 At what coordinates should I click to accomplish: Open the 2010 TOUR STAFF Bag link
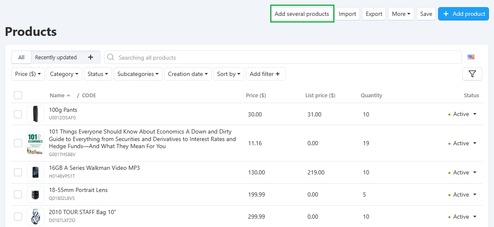[83, 212]
